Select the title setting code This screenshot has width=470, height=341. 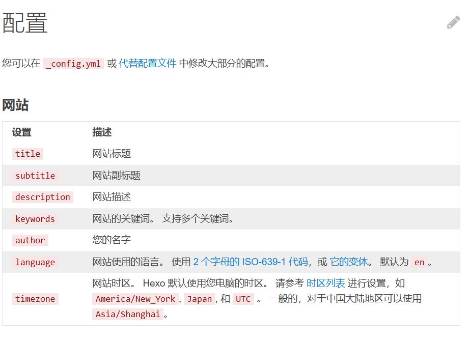27,154
